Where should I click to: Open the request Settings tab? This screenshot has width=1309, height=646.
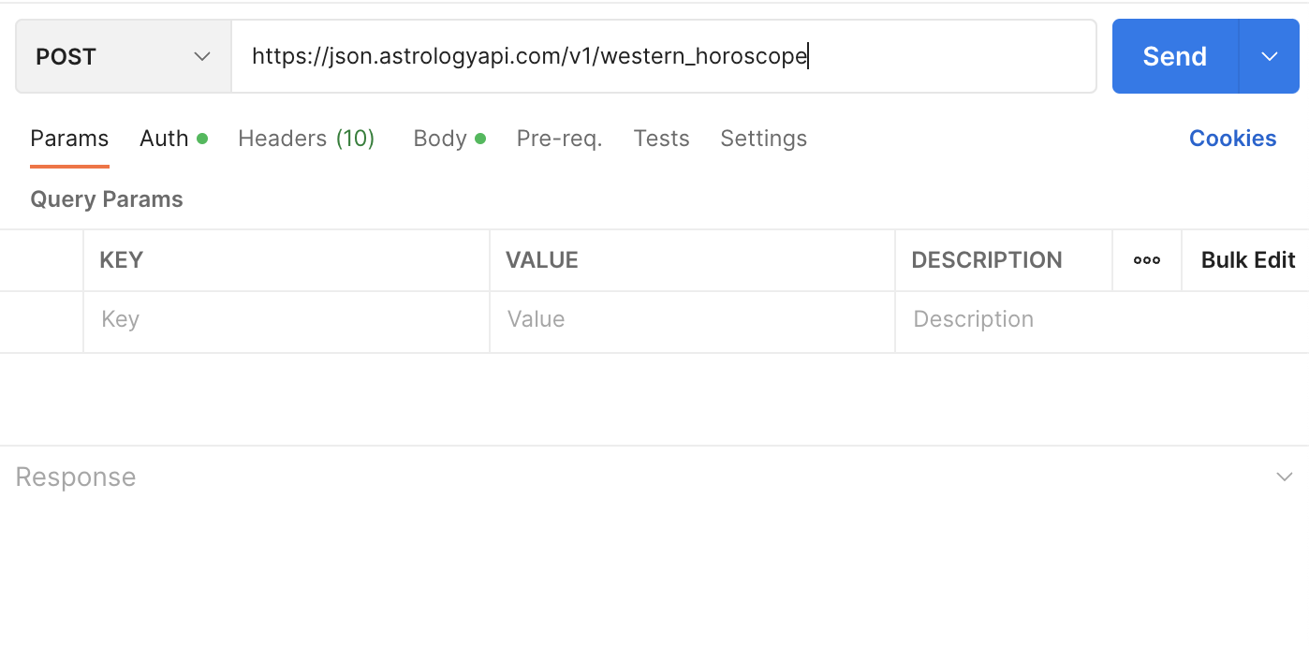tap(763, 139)
